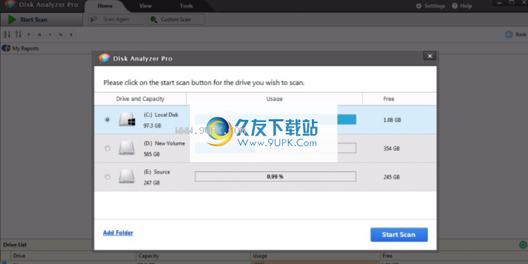The height and width of the screenshot is (264, 528).
Task: Click the 585 GB capacity text
Action: tap(151, 154)
